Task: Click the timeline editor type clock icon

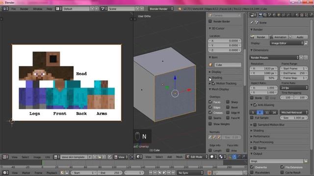Action: click(5, 173)
